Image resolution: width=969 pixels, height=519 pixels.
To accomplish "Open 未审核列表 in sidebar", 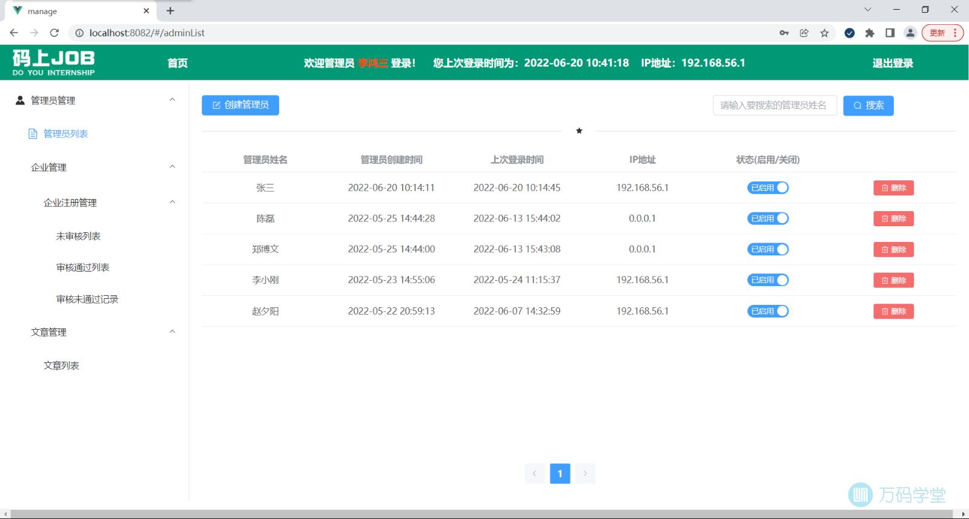I will [x=78, y=236].
